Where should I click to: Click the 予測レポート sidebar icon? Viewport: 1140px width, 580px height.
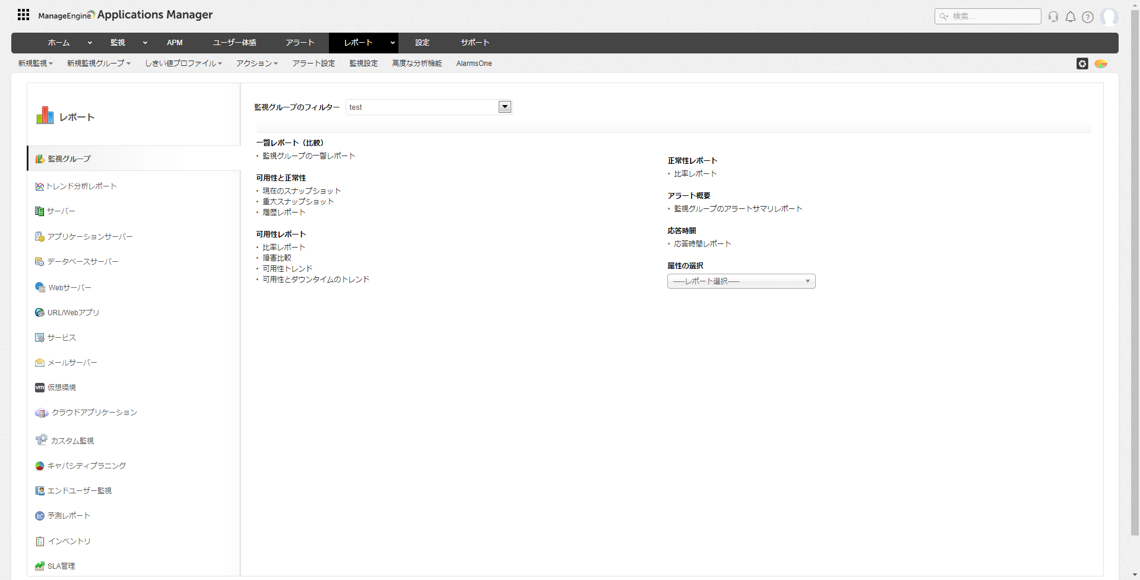pyautogui.click(x=40, y=516)
